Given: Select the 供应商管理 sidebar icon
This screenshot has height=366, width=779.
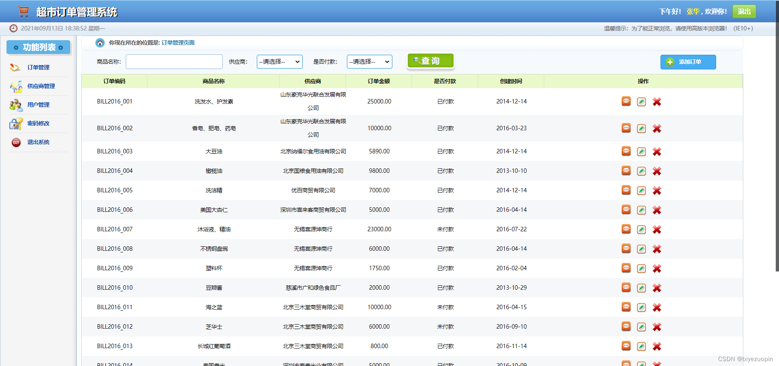Looking at the screenshot, I should pos(15,86).
